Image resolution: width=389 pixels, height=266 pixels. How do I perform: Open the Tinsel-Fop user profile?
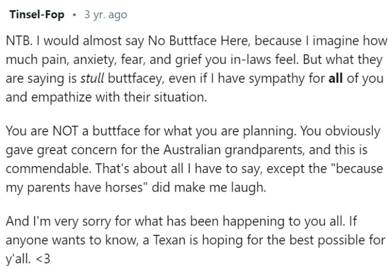tap(37, 14)
